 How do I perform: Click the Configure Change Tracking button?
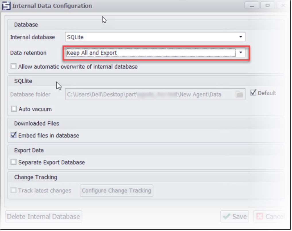coord(116,191)
